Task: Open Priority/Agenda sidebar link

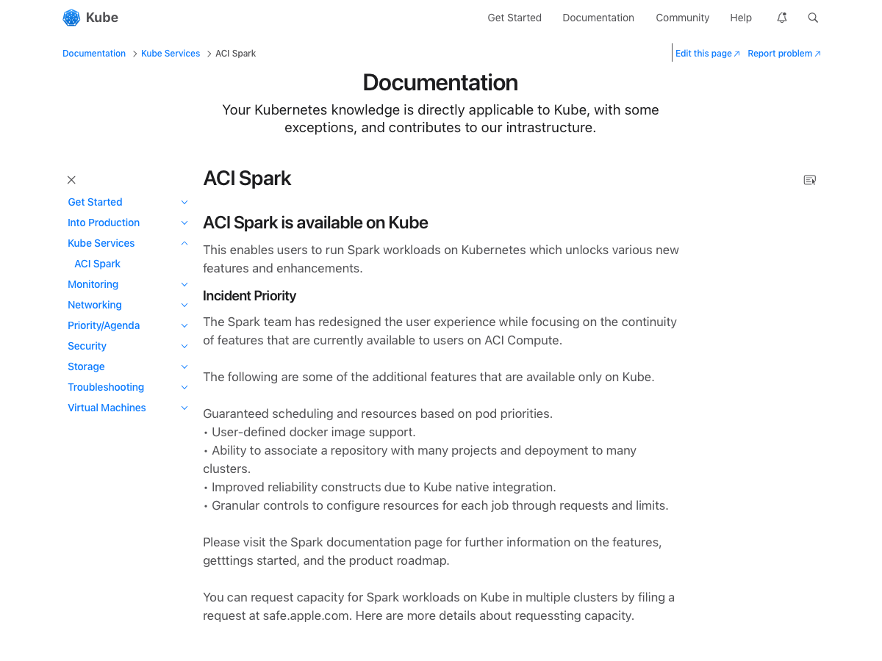Action: point(104,325)
